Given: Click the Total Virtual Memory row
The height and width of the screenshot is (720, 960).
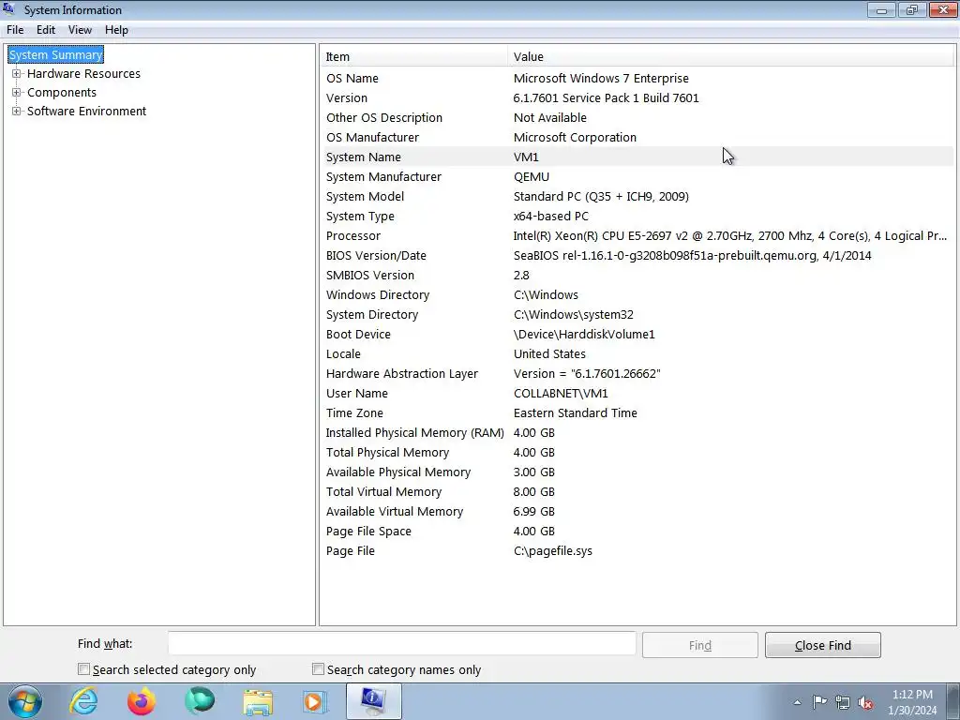Looking at the screenshot, I should (637, 491).
